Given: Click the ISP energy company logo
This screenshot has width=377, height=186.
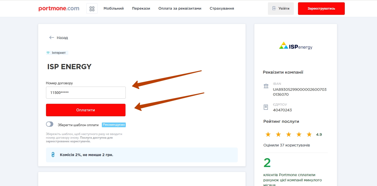Looking at the screenshot, I should click(296, 46).
